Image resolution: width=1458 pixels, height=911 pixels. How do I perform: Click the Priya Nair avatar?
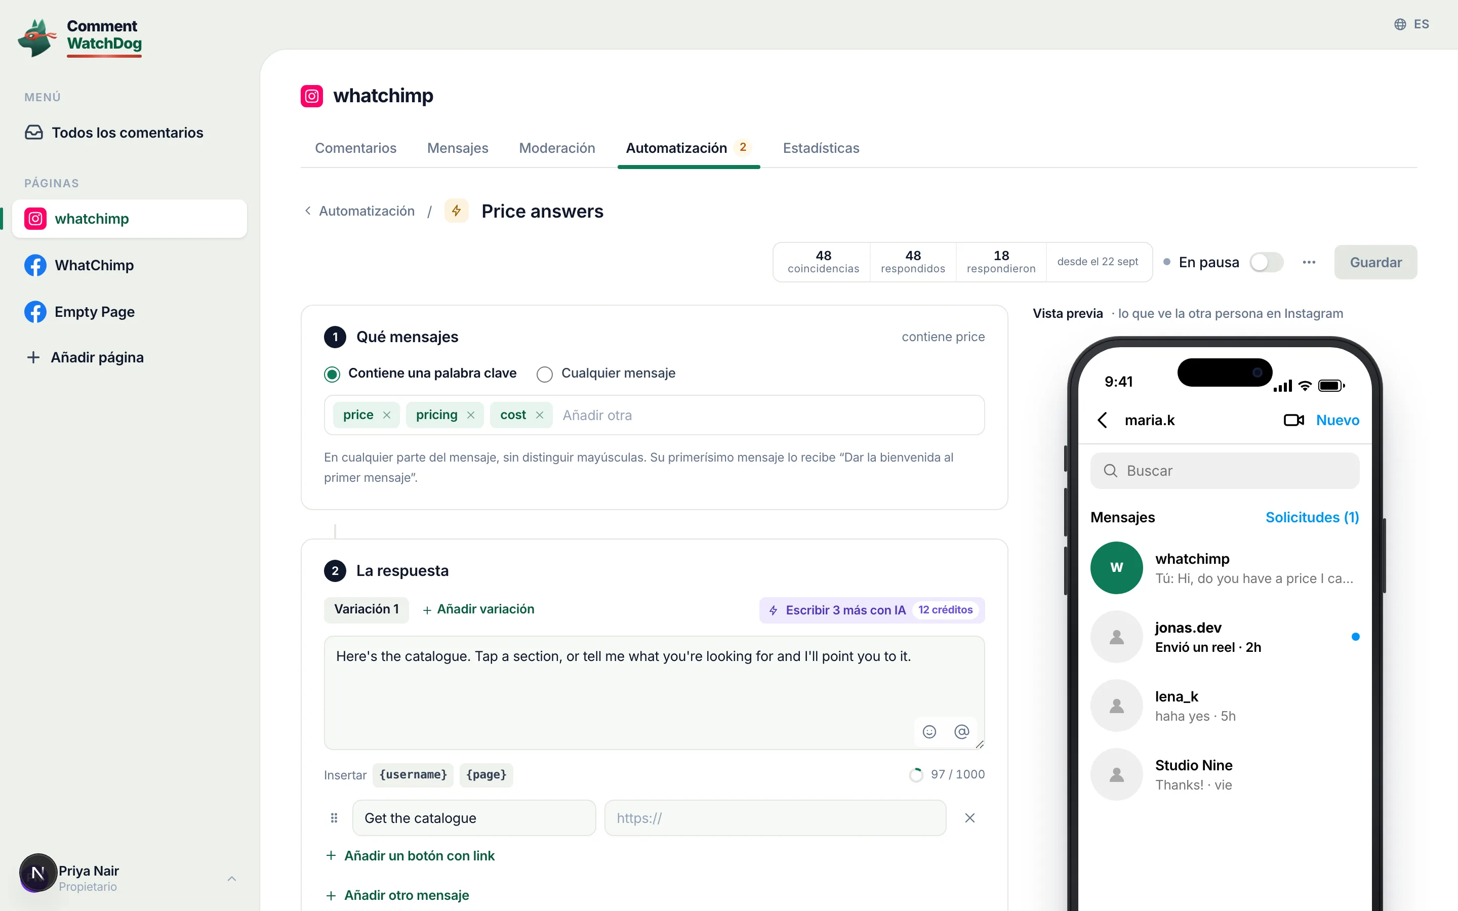click(37, 873)
